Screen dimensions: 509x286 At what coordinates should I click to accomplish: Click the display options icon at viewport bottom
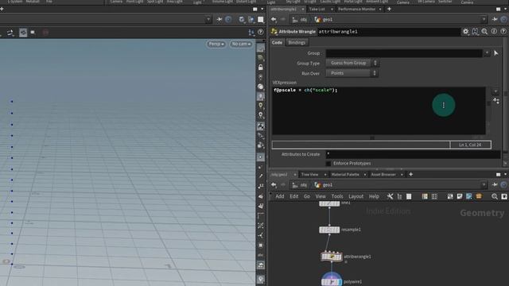tap(260, 279)
